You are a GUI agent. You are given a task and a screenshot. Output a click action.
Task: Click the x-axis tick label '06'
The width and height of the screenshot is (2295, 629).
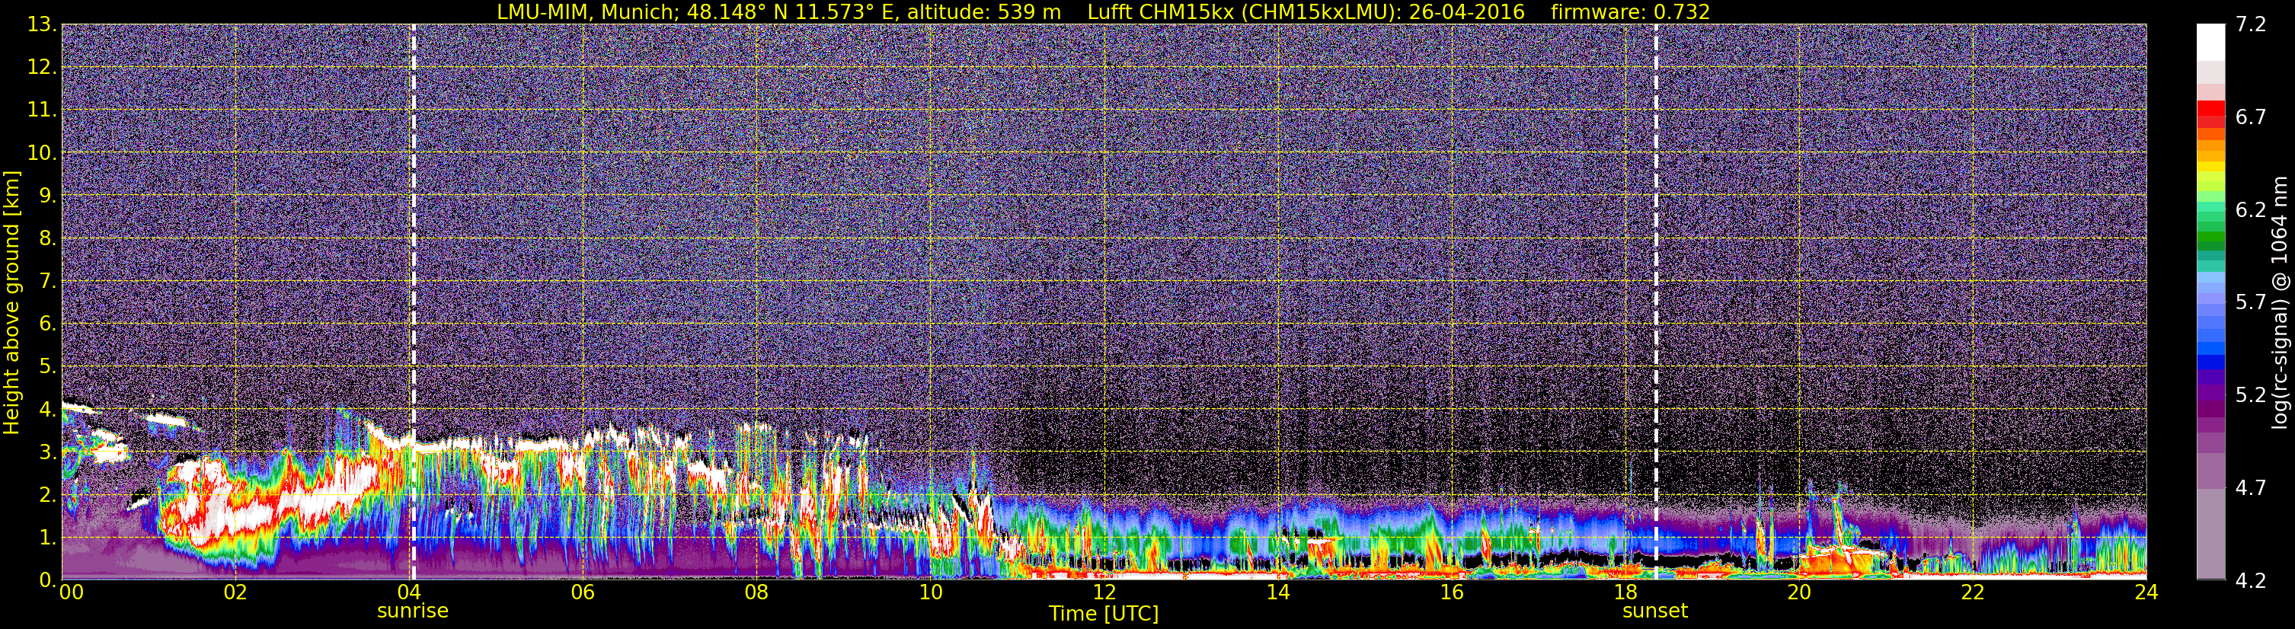tap(583, 592)
